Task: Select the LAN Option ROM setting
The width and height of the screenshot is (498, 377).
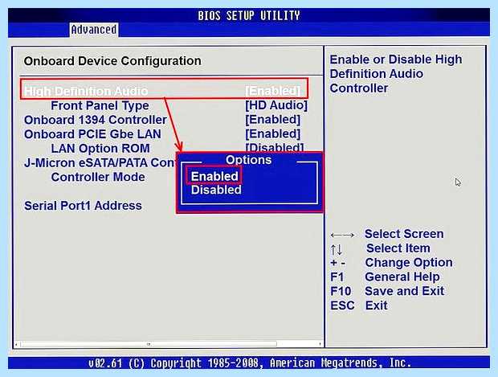Action: coord(100,149)
